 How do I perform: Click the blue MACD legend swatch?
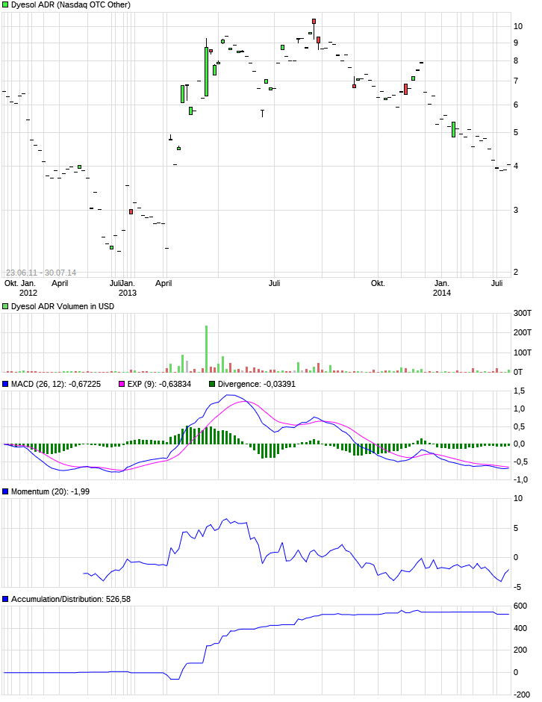point(5,384)
